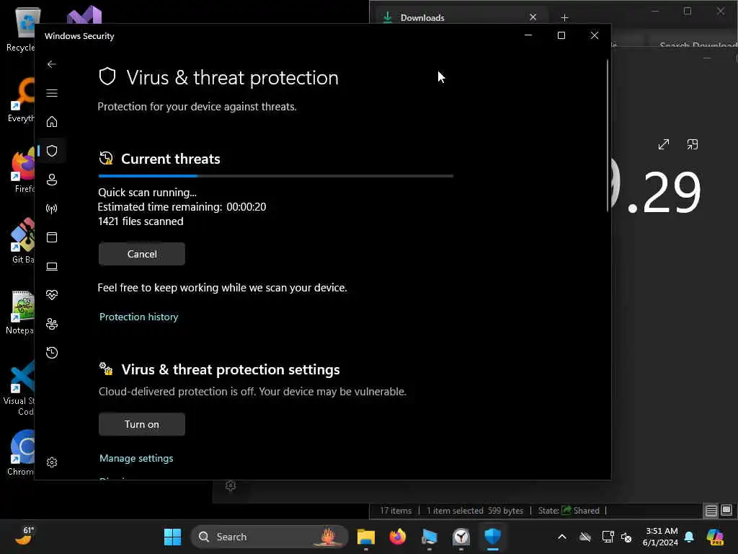Viewport: 738px width, 554px height.
Task: Open Family options in the sidebar
Action: tap(52, 324)
